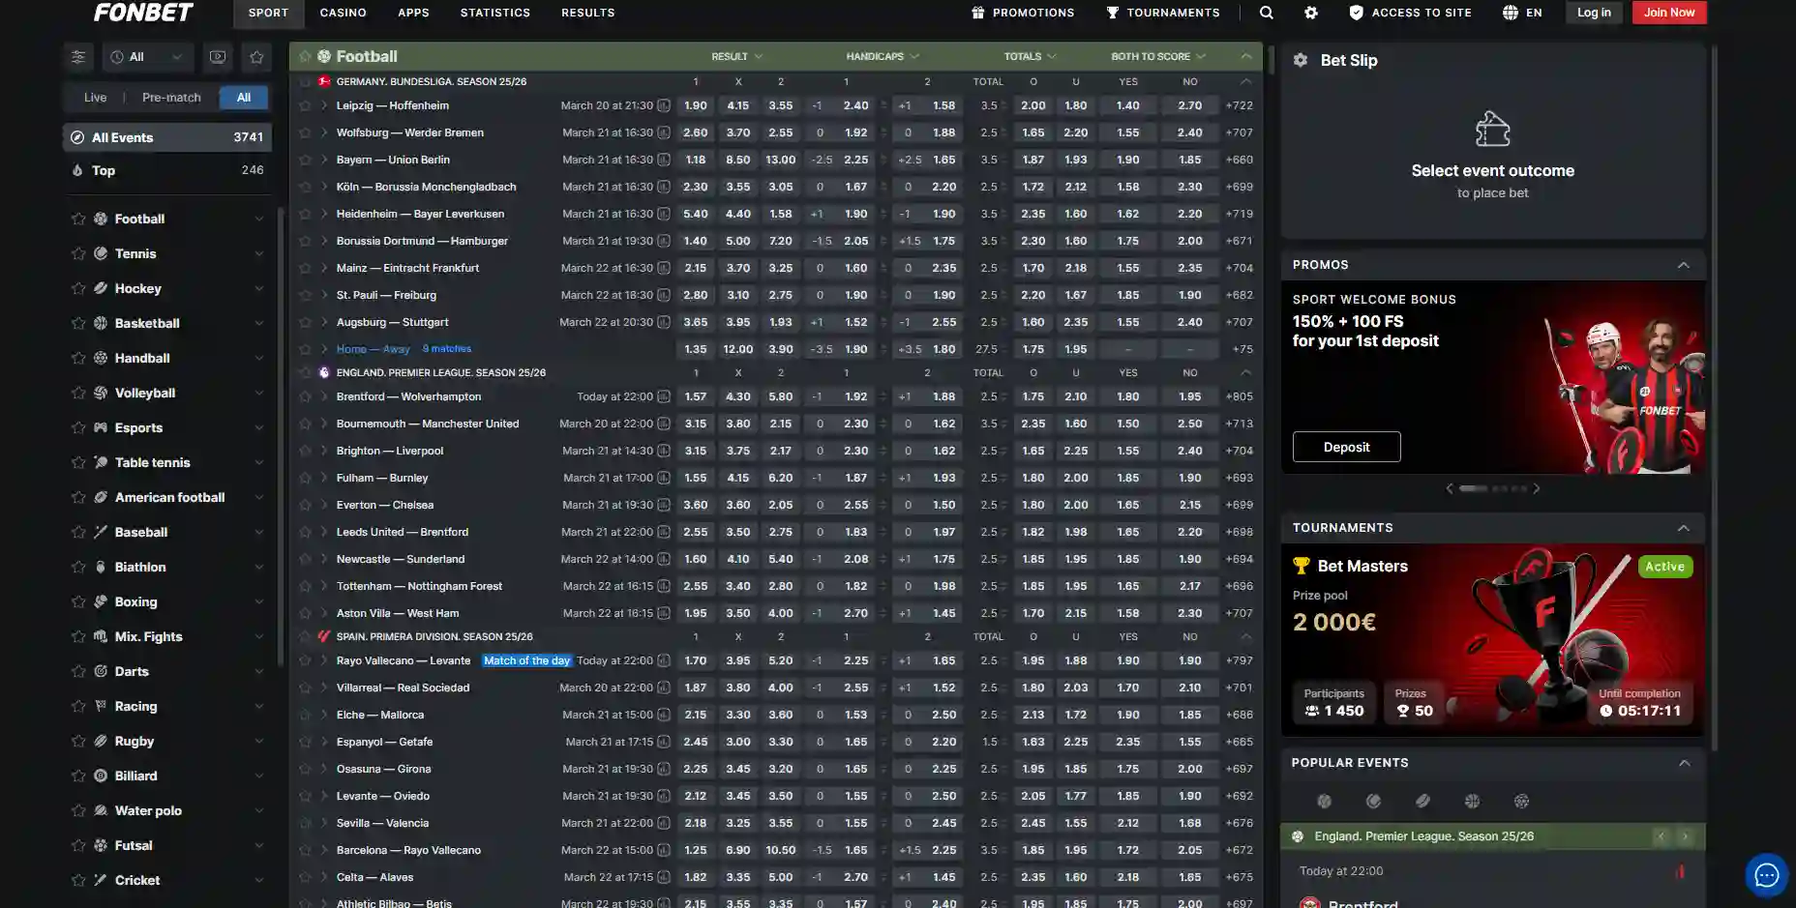The image size is (1796, 908).
Task: Favorite Leipzig — Hoffenheim match star
Action: click(x=305, y=105)
